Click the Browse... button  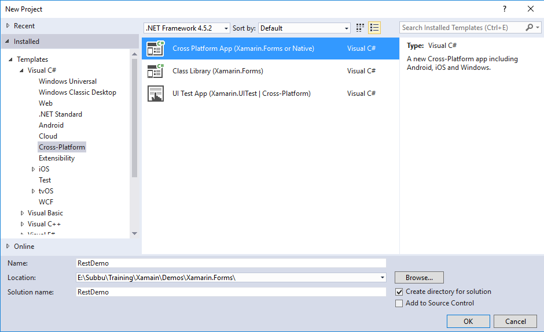(419, 278)
